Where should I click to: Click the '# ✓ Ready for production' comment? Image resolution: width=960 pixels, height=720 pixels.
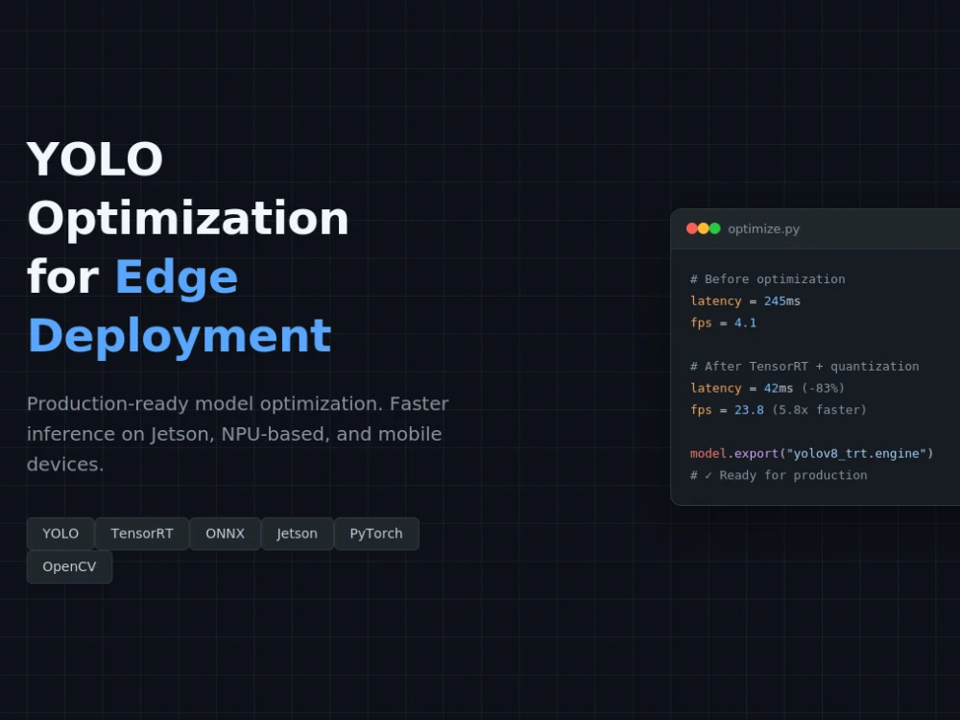pos(779,475)
